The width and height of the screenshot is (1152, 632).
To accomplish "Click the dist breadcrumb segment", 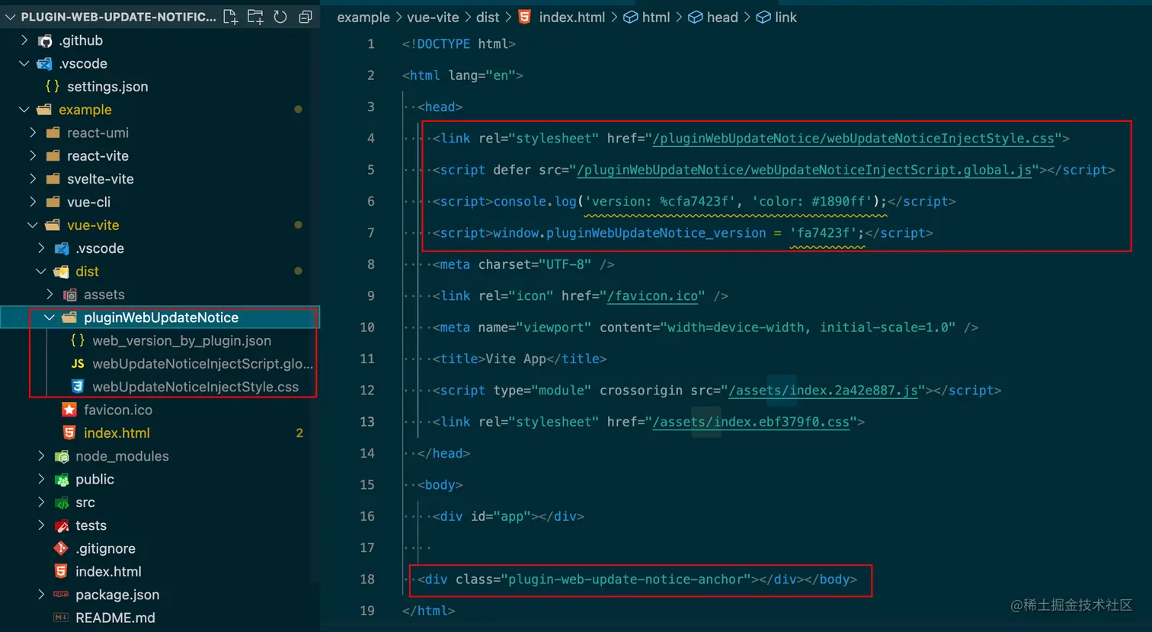I will 488,18.
